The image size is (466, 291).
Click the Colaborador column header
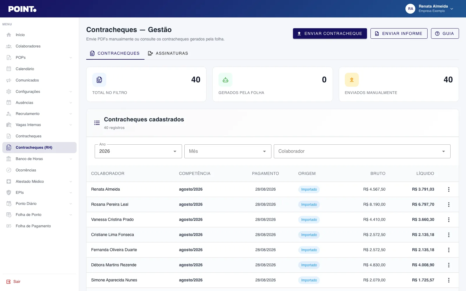click(x=108, y=173)
